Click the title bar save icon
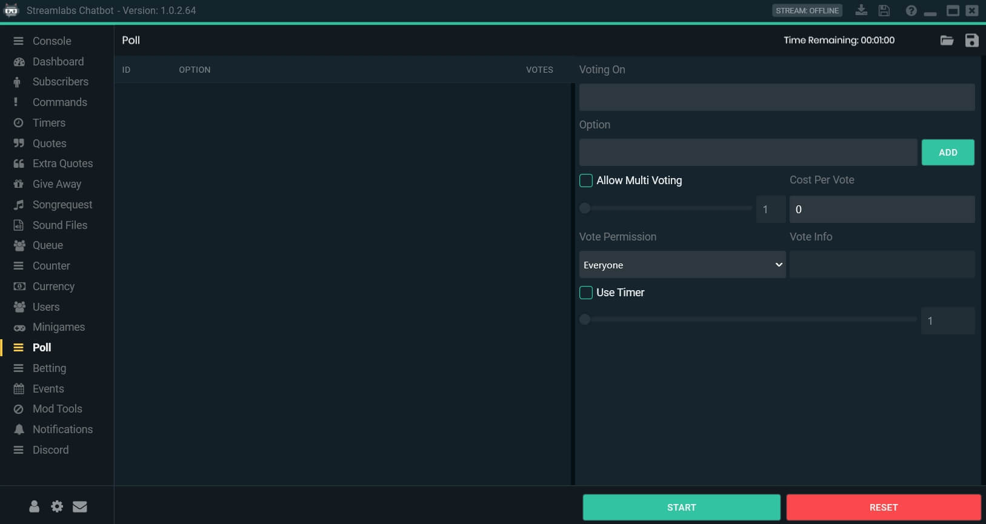 click(884, 10)
